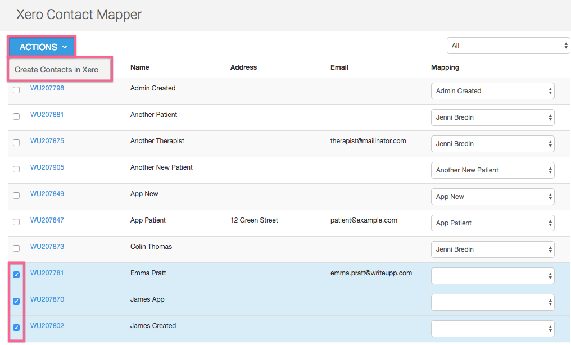Uncheck the Emma Pratt row checkbox
The height and width of the screenshot is (345, 571).
pyautogui.click(x=16, y=275)
